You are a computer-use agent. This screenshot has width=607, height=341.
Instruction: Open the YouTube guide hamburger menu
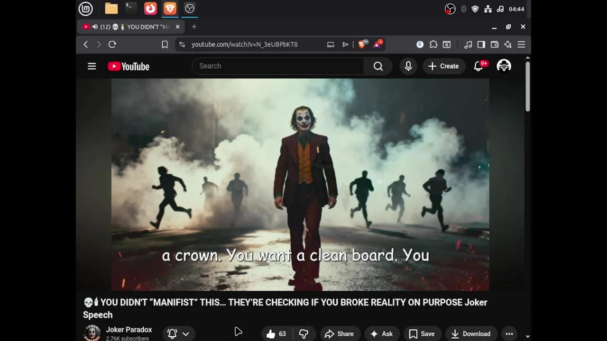(x=92, y=66)
